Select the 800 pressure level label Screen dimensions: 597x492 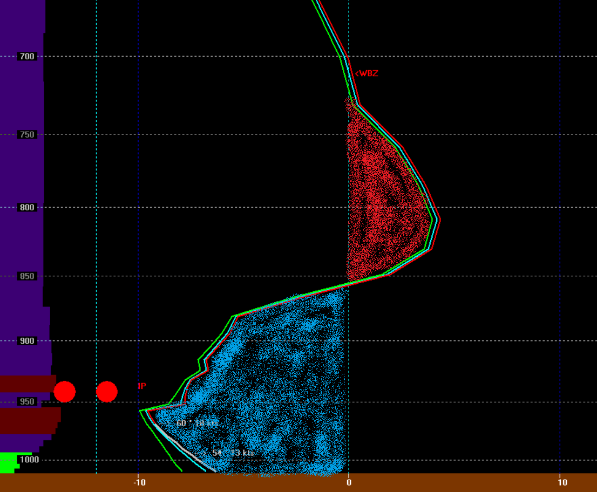(26, 207)
